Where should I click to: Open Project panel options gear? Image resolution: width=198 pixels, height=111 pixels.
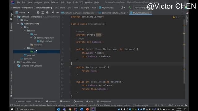[x=53, y=12]
